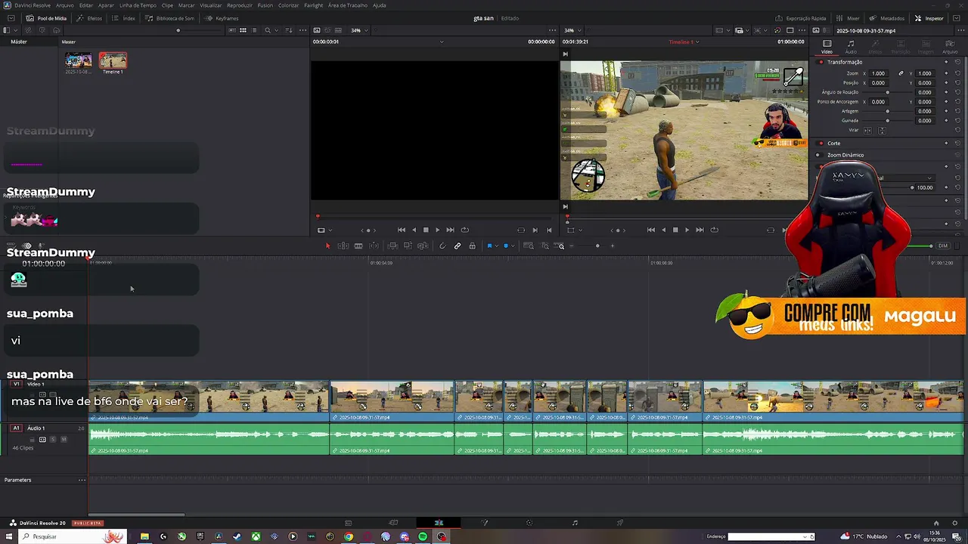Reset the Transformação section arrow icon
Image resolution: width=968 pixels, height=544 pixels.
tap(957, 62)
